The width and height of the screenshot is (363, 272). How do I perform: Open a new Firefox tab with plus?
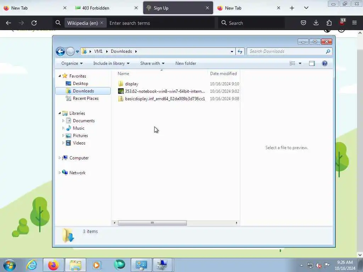292,8
